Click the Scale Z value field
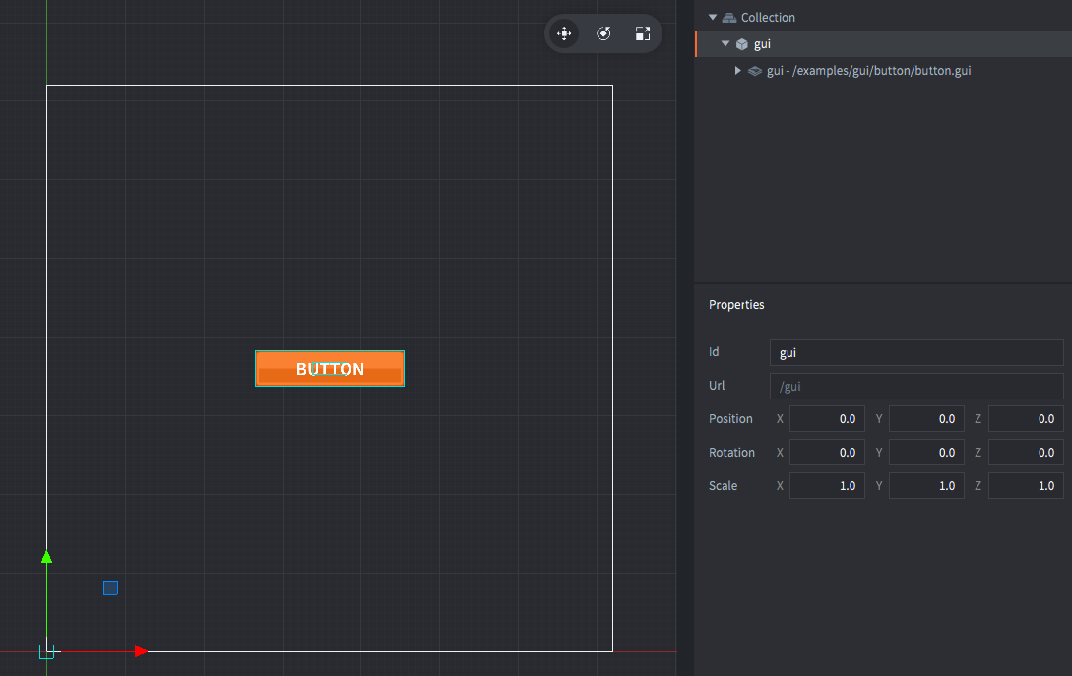 tap(1025, 486)
